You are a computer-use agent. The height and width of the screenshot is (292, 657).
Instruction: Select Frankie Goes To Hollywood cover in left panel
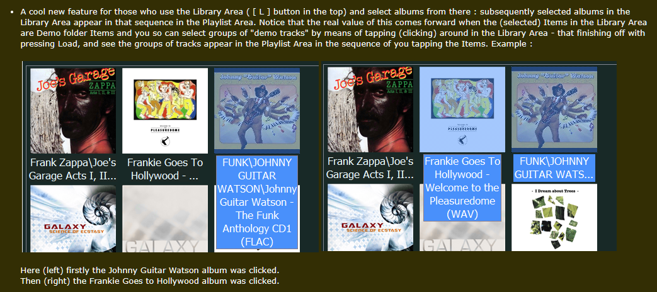(165, 111)
